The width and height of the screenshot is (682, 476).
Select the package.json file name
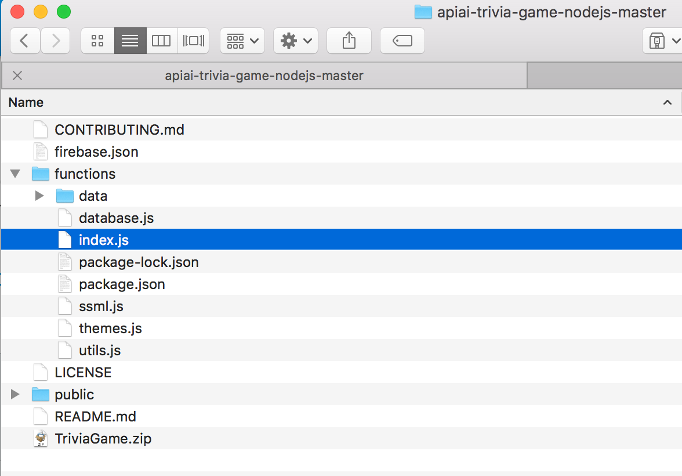[122, 284]
